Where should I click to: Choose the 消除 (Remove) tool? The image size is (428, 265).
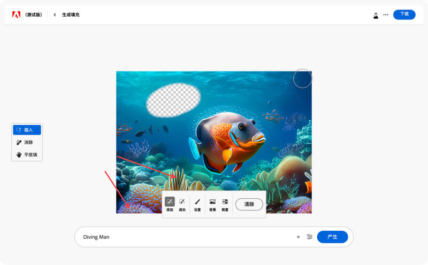(27, 142)
